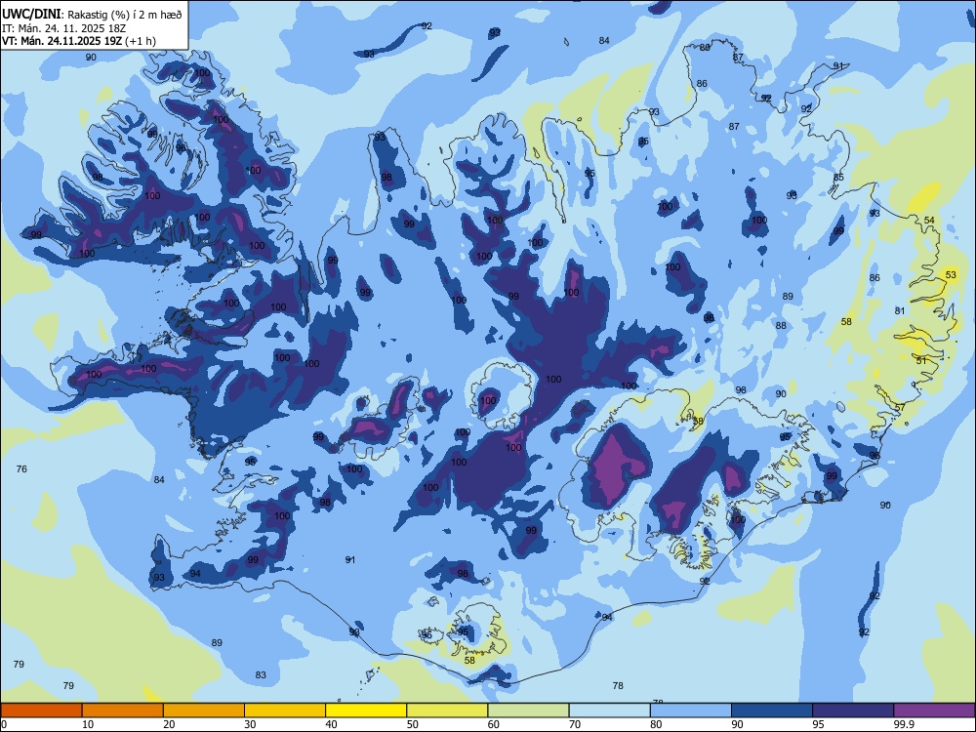Click the legend tick label '30'
This screenshot has height=732, width=976.
(250, 724)
